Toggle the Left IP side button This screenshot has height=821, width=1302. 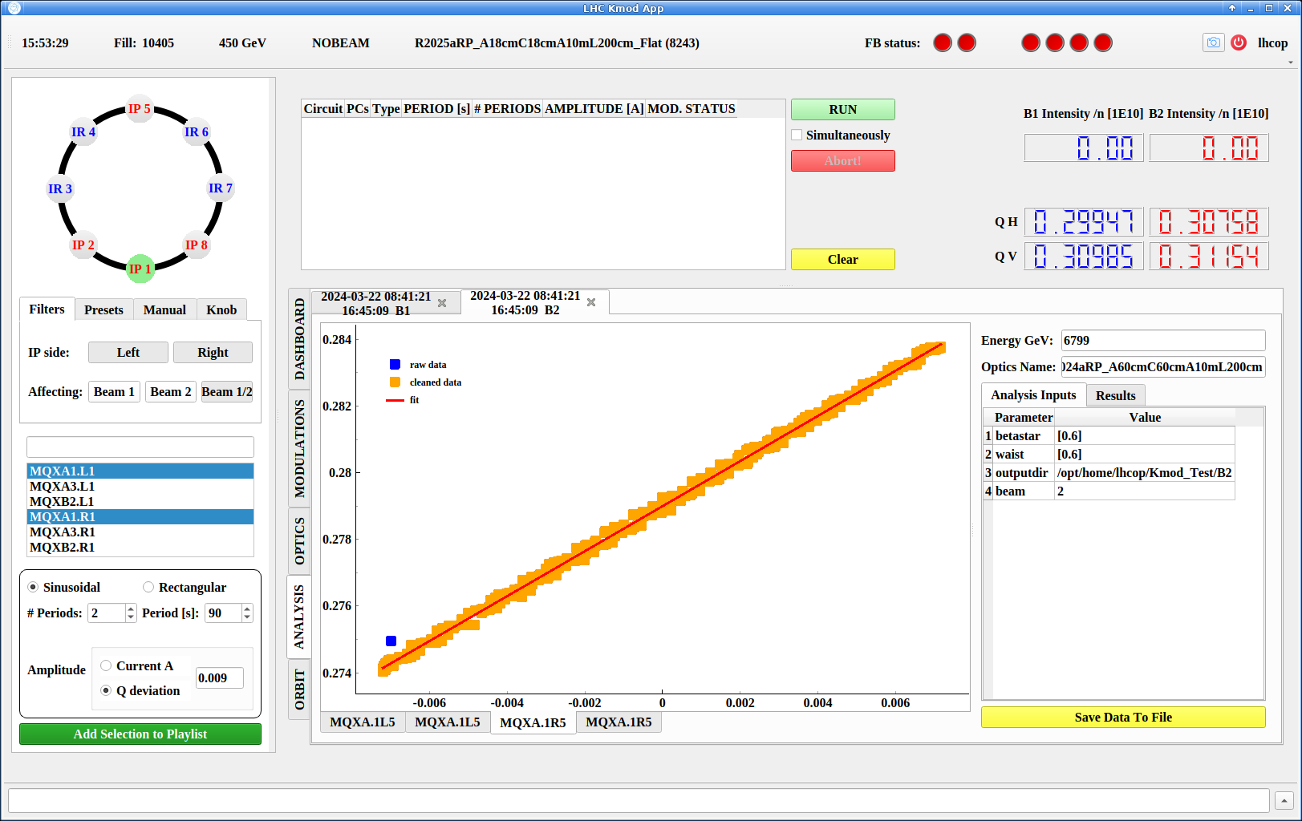coord(128,352)
